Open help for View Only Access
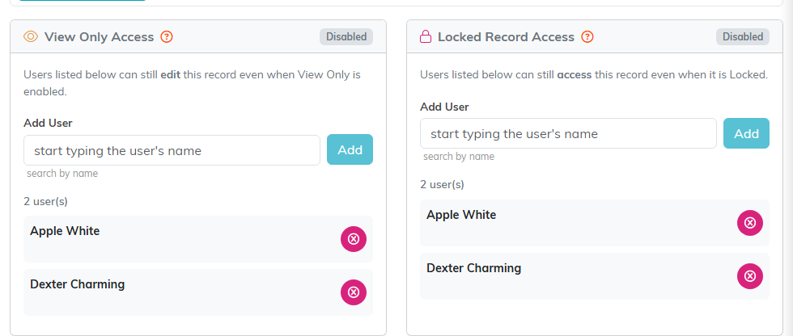The image size is (793, 336). [x=167, y=37]
